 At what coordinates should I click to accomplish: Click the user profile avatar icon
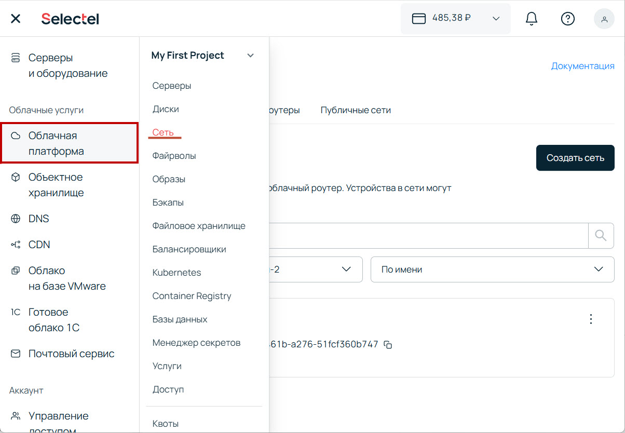pos(604,19)
